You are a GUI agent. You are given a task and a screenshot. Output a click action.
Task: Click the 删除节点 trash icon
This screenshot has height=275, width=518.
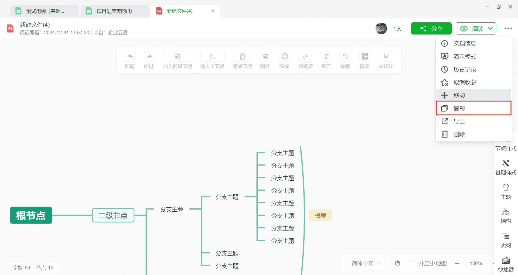pyautogui.click(x=242, y=56)
